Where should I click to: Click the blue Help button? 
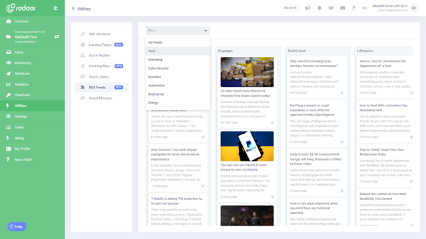[17, 226]
